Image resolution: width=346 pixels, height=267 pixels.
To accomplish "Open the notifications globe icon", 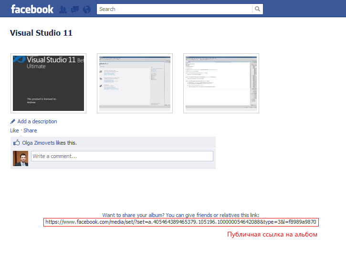I will 87,10.
